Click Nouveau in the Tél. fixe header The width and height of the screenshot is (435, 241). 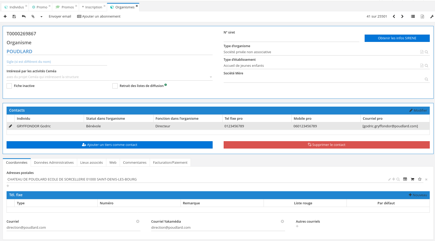418,195
